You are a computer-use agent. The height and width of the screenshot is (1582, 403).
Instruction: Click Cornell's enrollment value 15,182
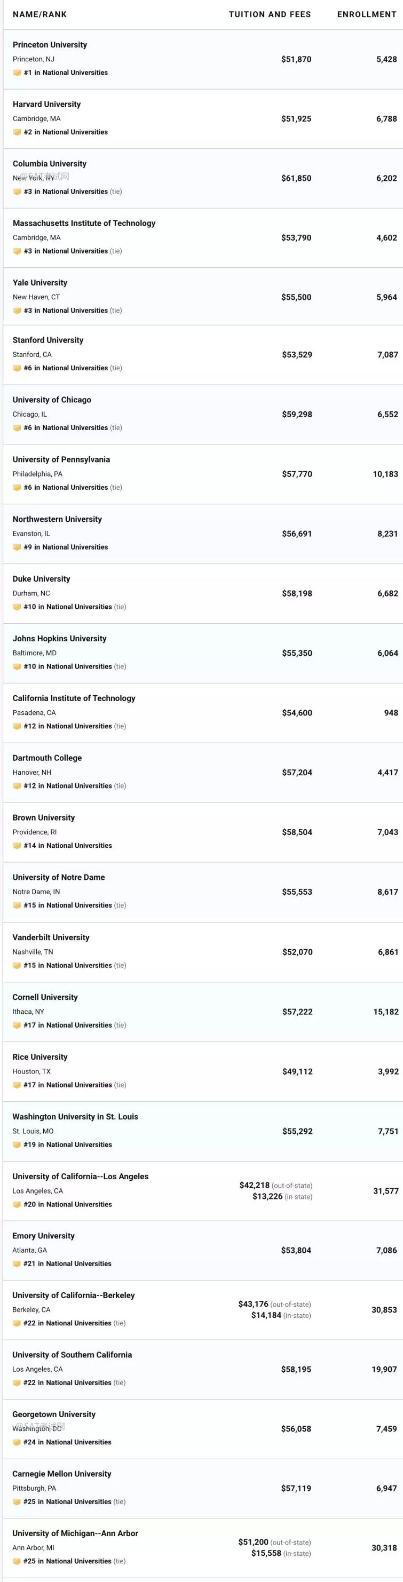[386, 1012]
